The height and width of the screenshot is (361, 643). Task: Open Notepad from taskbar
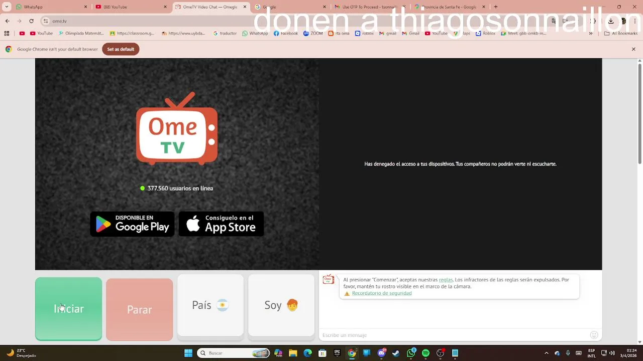point(455,353)
